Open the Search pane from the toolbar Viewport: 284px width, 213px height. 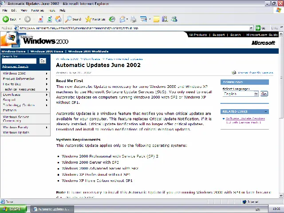tap(73, 19)
